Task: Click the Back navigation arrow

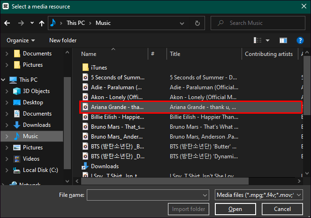Action: pyautogui.click(x=8, y=23)
